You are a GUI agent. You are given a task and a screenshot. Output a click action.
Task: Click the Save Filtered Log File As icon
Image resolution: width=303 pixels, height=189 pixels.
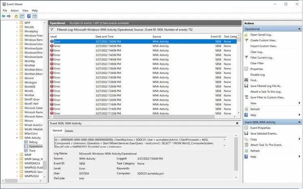246,86
